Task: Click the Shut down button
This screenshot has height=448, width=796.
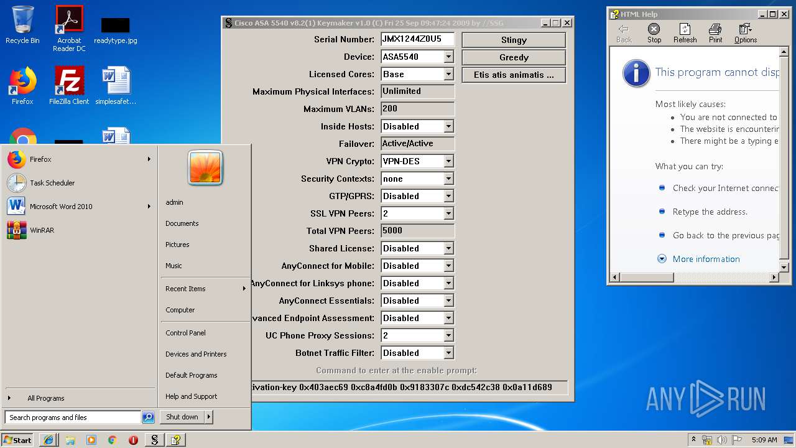Action: (x=182, y=417)
